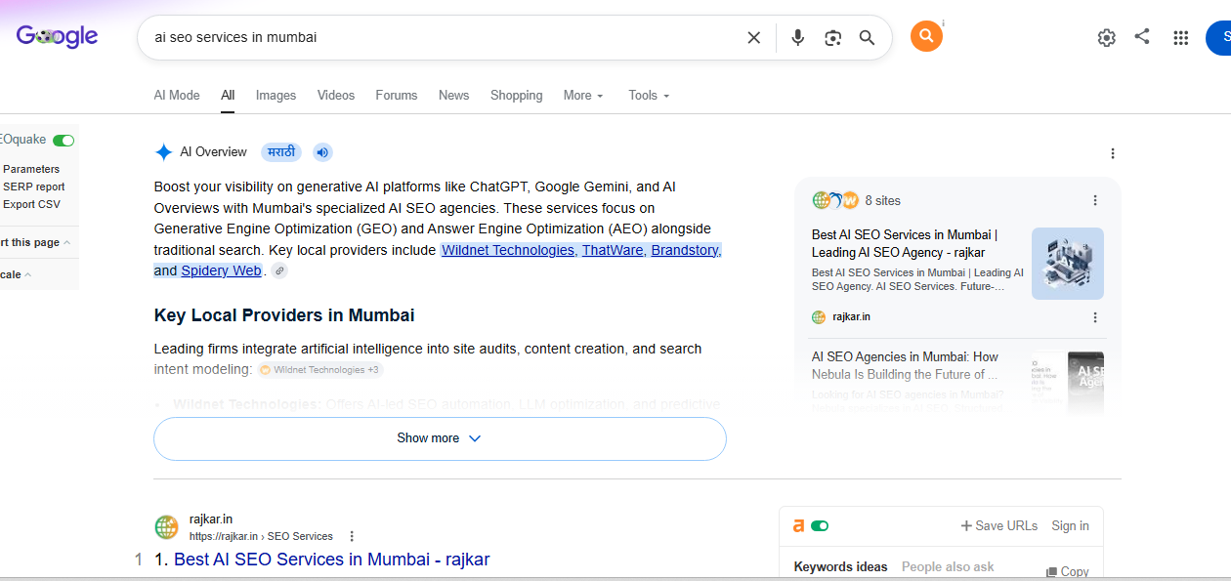The width and height of the screenshot is (1231, 581).
Task: Open the Tools dropdown
Action: (x=649, y=96)
